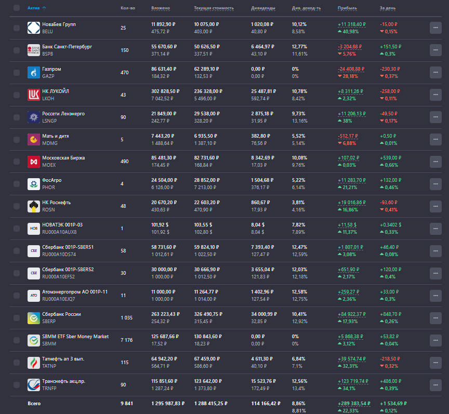Click the Сбербанк России SBERP logo

tap(34, 318)
